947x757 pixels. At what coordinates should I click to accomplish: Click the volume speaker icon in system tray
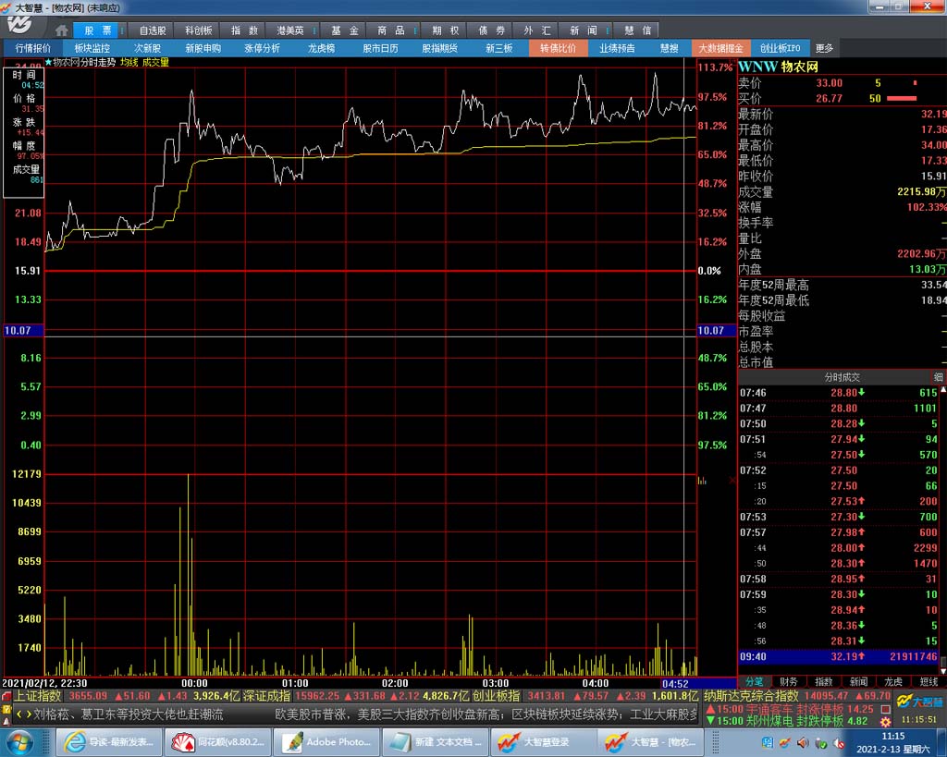803,742
